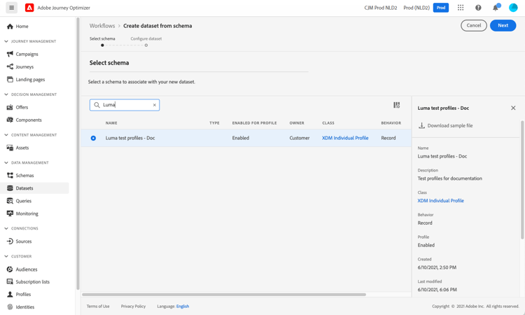Go to Home in sidebar
Viewport: 525px width, 315px height.
[x=22, y=27]
